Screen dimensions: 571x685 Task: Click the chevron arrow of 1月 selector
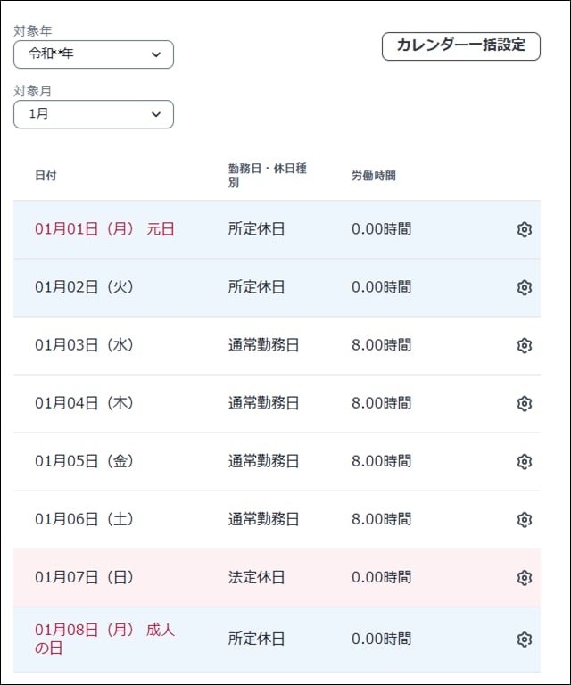coord(156,114)
